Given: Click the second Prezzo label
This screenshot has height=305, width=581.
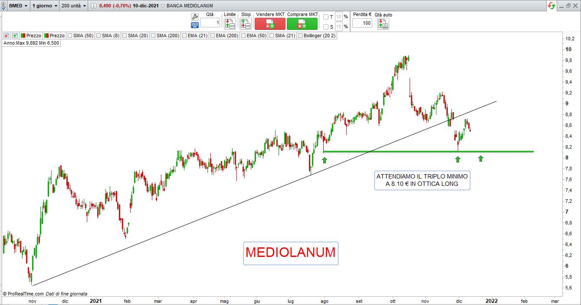Looking at the screenshot, I should [57, 36].
